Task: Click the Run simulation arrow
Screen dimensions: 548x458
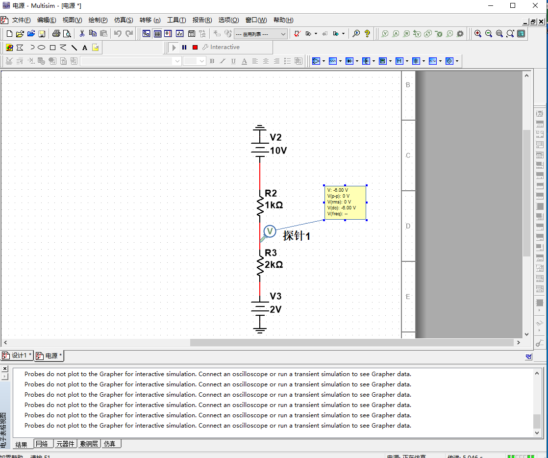Action: (x=174, y=47)
